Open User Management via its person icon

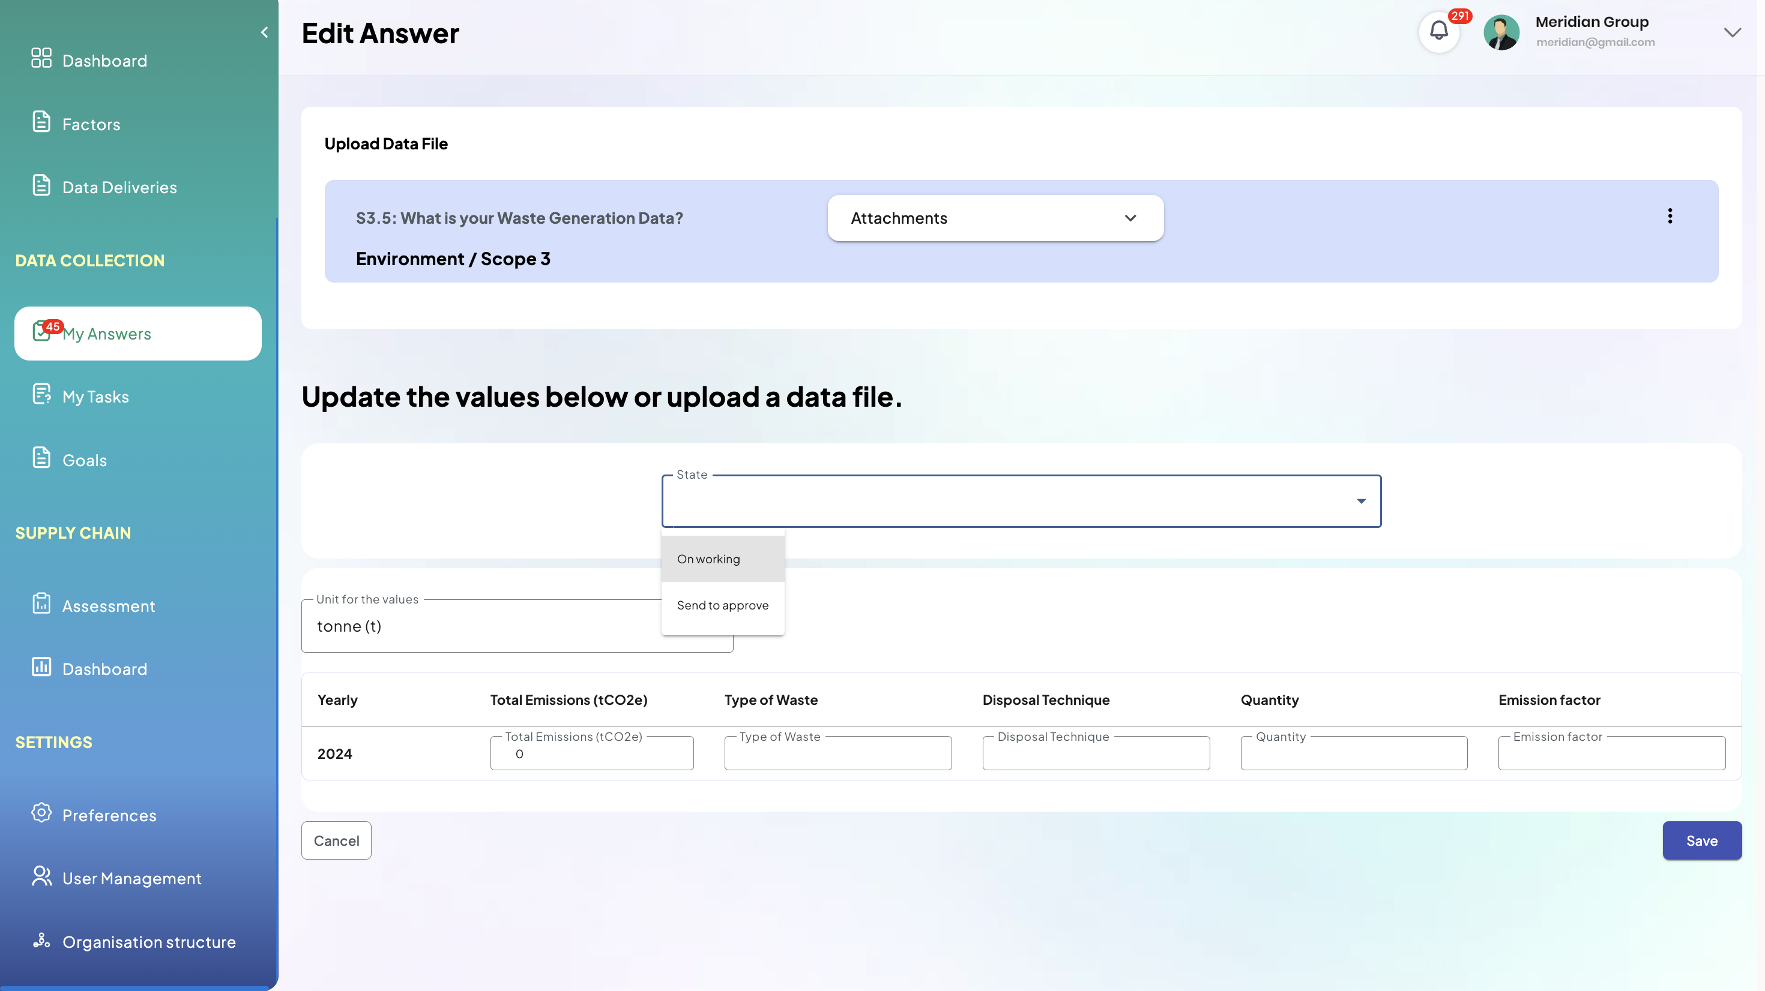pos(41,876)
